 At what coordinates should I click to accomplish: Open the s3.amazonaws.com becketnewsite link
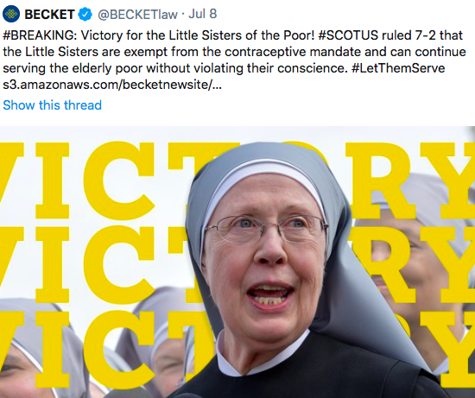[112, 85]
